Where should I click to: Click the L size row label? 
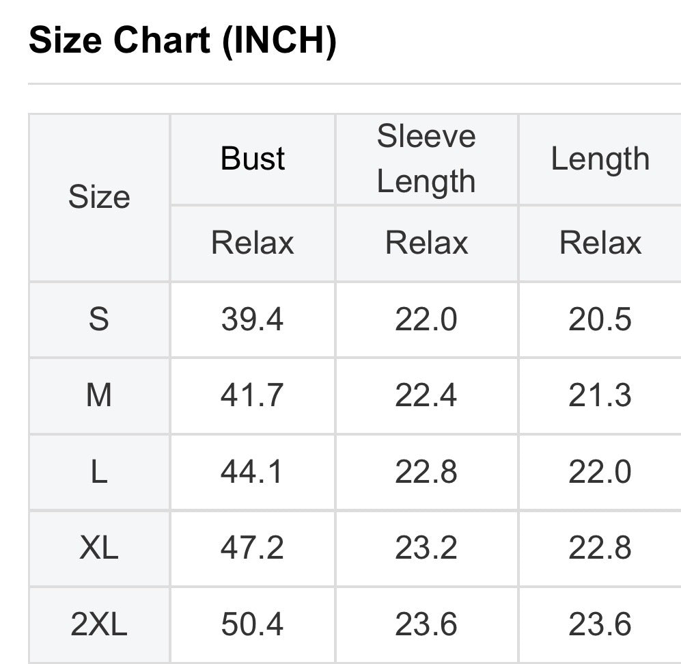[99, 472]
